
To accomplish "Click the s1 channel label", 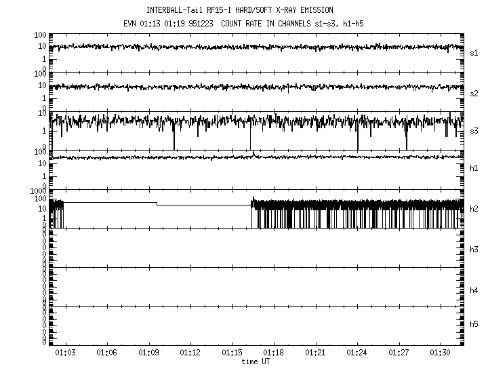I will click(474, 53).
